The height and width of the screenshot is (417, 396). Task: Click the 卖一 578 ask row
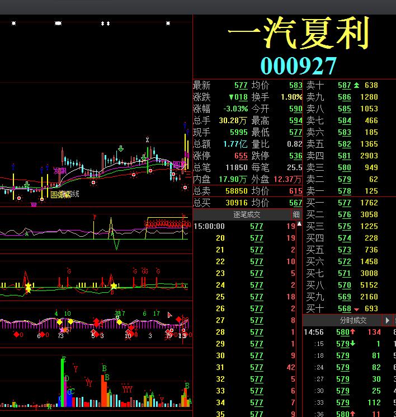(x=342, y=191)
